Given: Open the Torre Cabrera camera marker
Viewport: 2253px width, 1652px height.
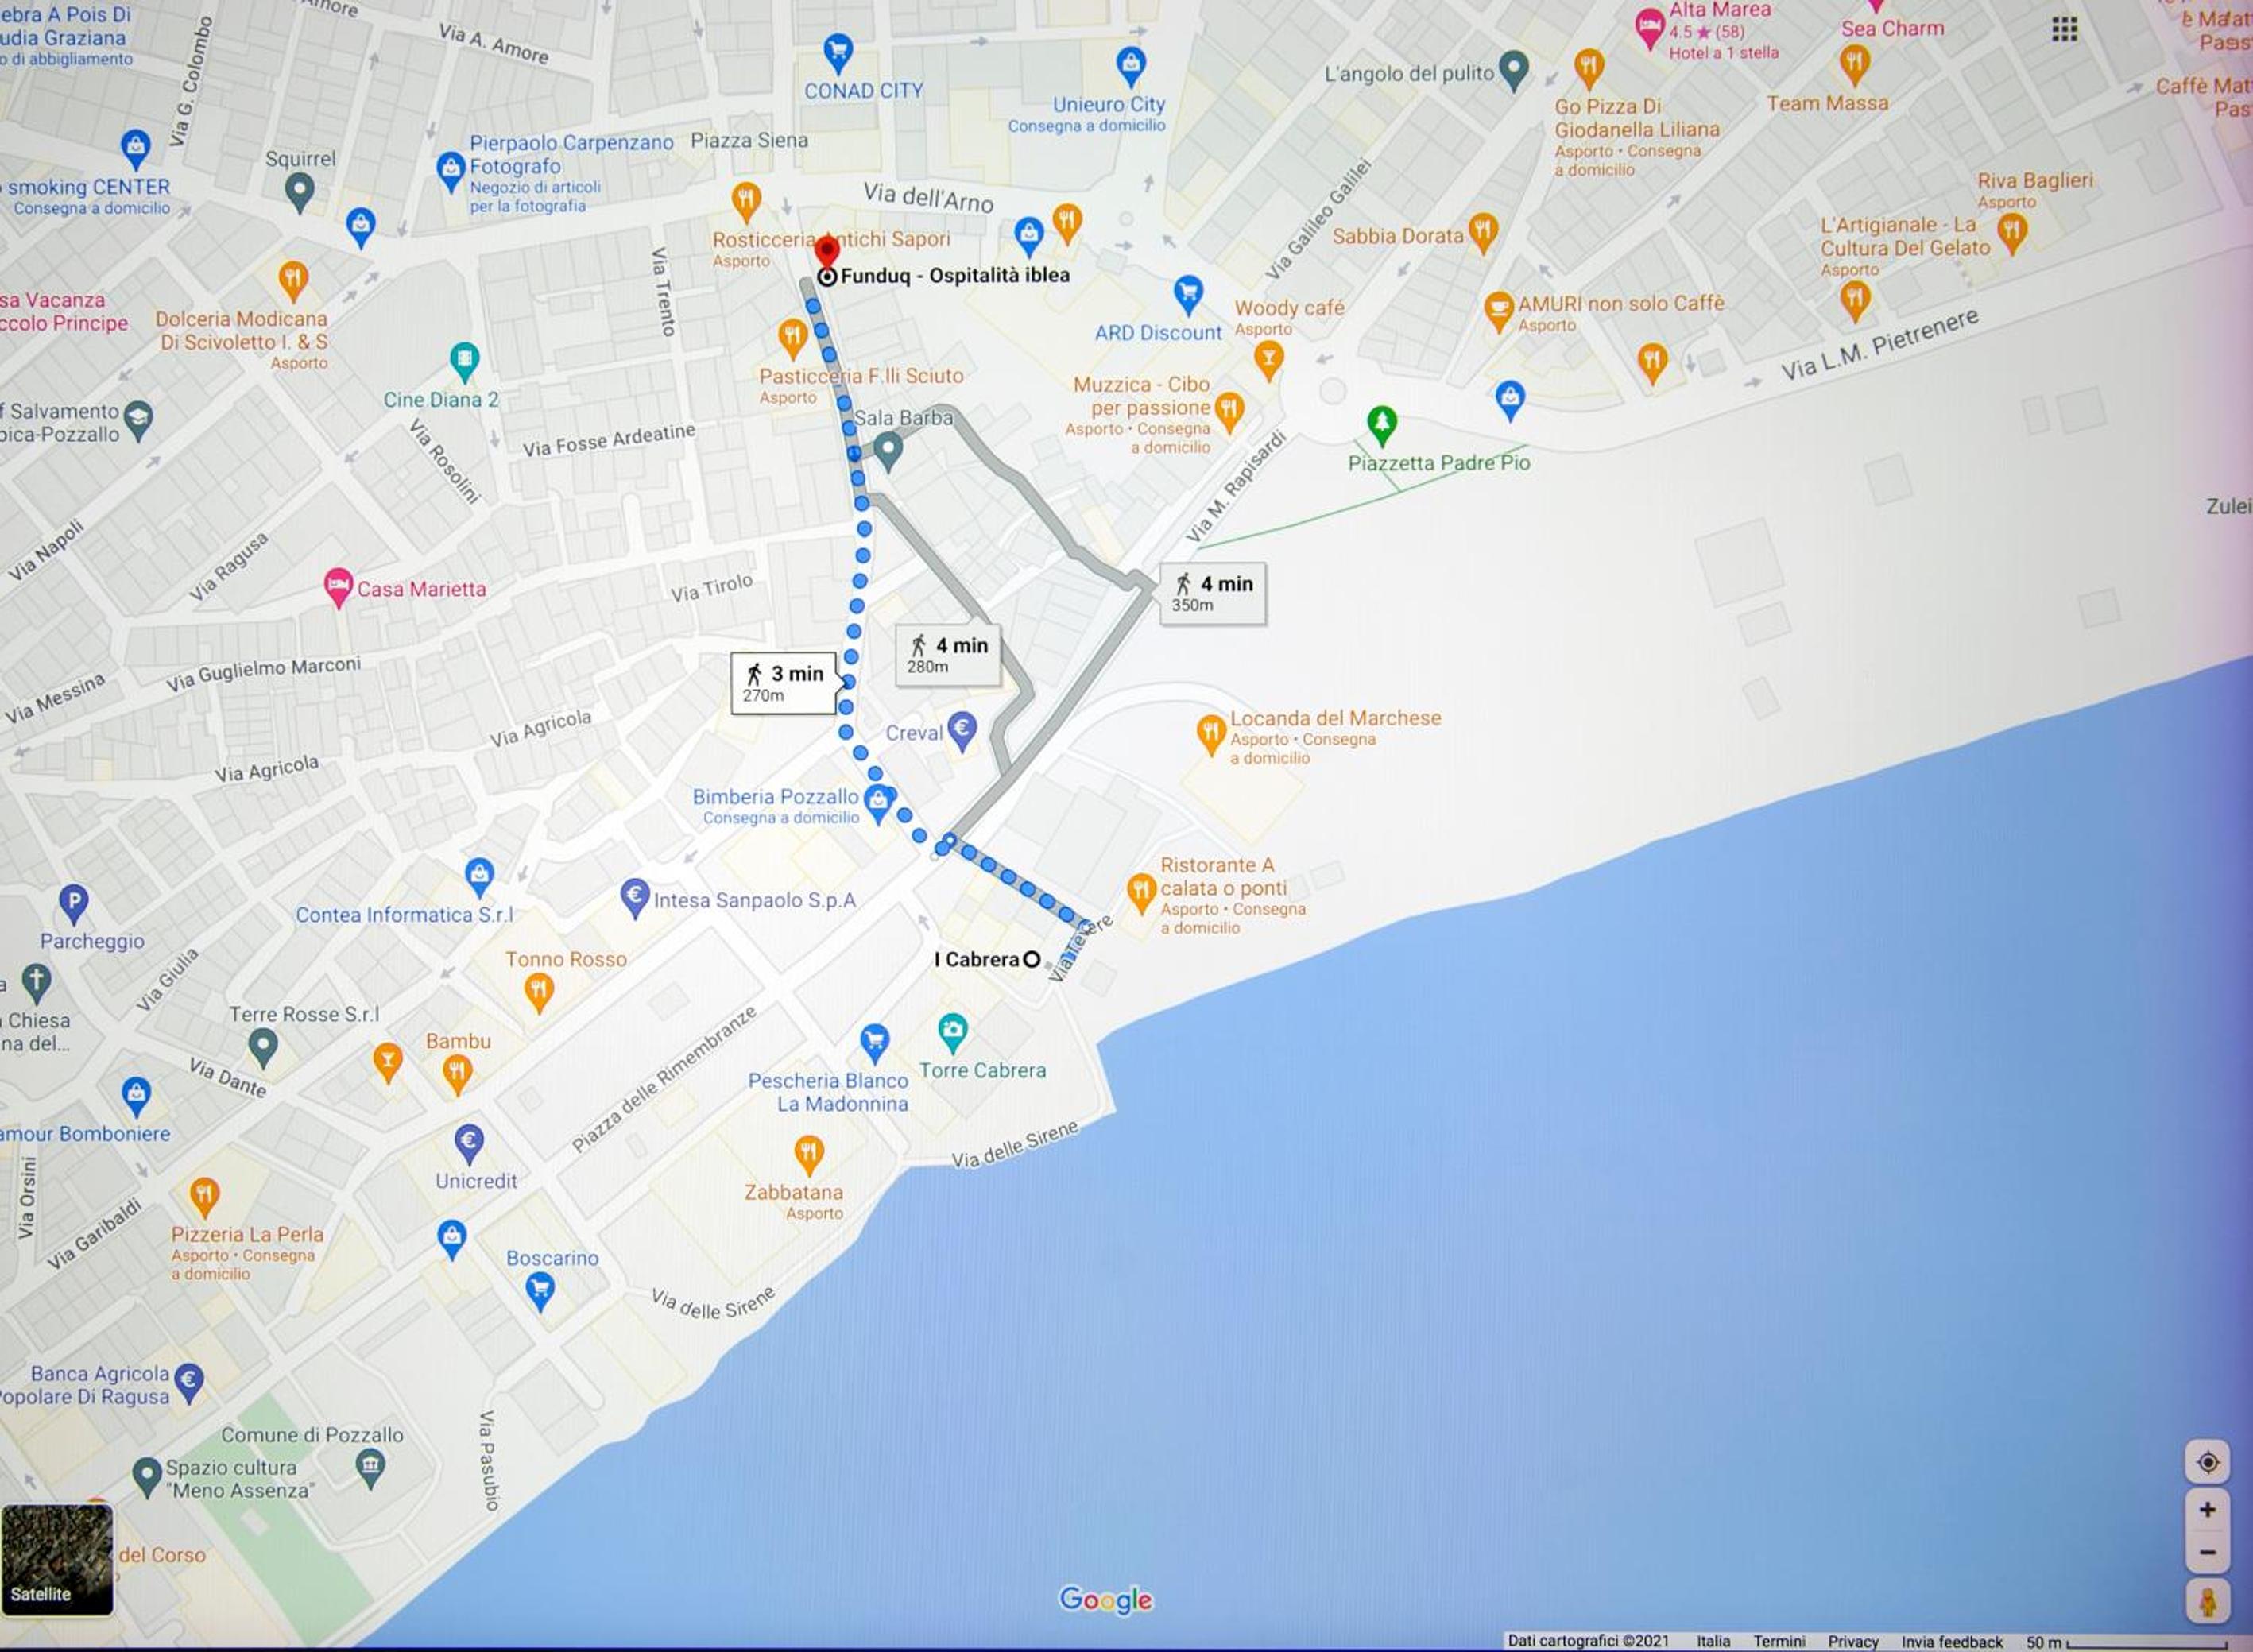Looking at the screenshot, I should [x=952, y=1033].
